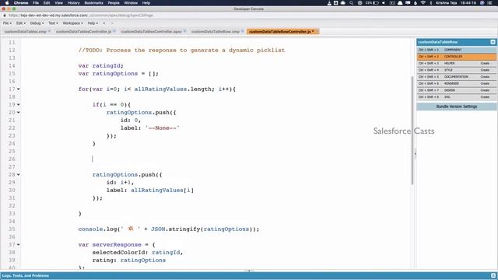
Task: Create the DOCUMENTATION bundle file
Action: coord(485,77)
